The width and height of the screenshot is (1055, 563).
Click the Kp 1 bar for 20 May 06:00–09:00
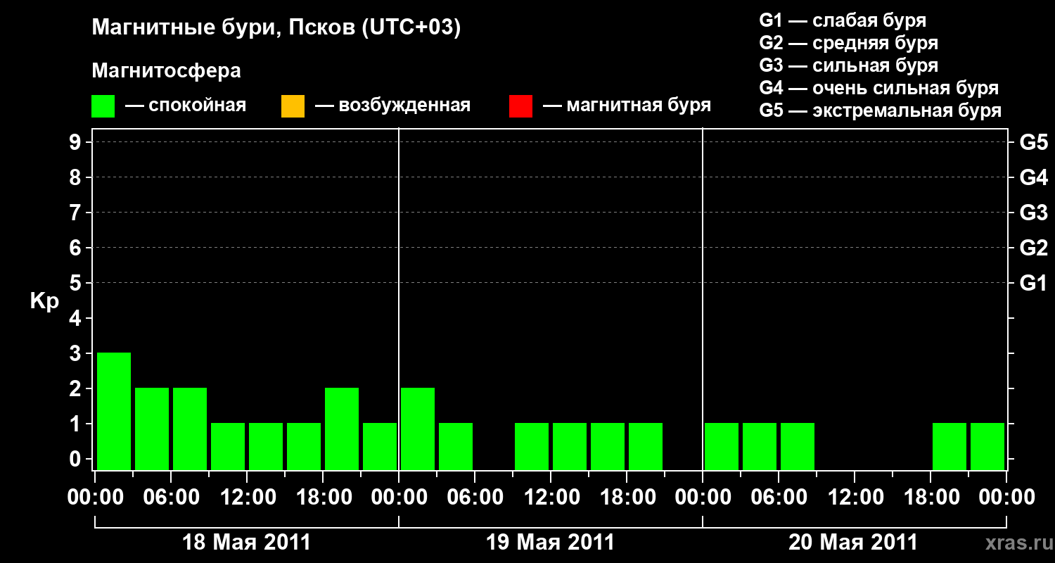pyautogui.click(x=798, y=446)
